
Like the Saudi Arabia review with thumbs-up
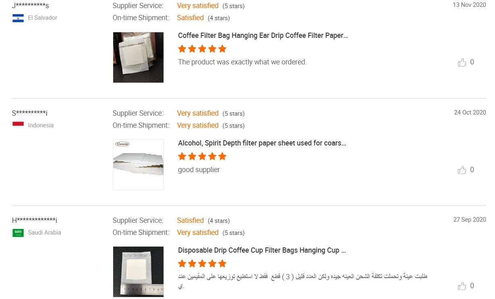tap(462, 286)
